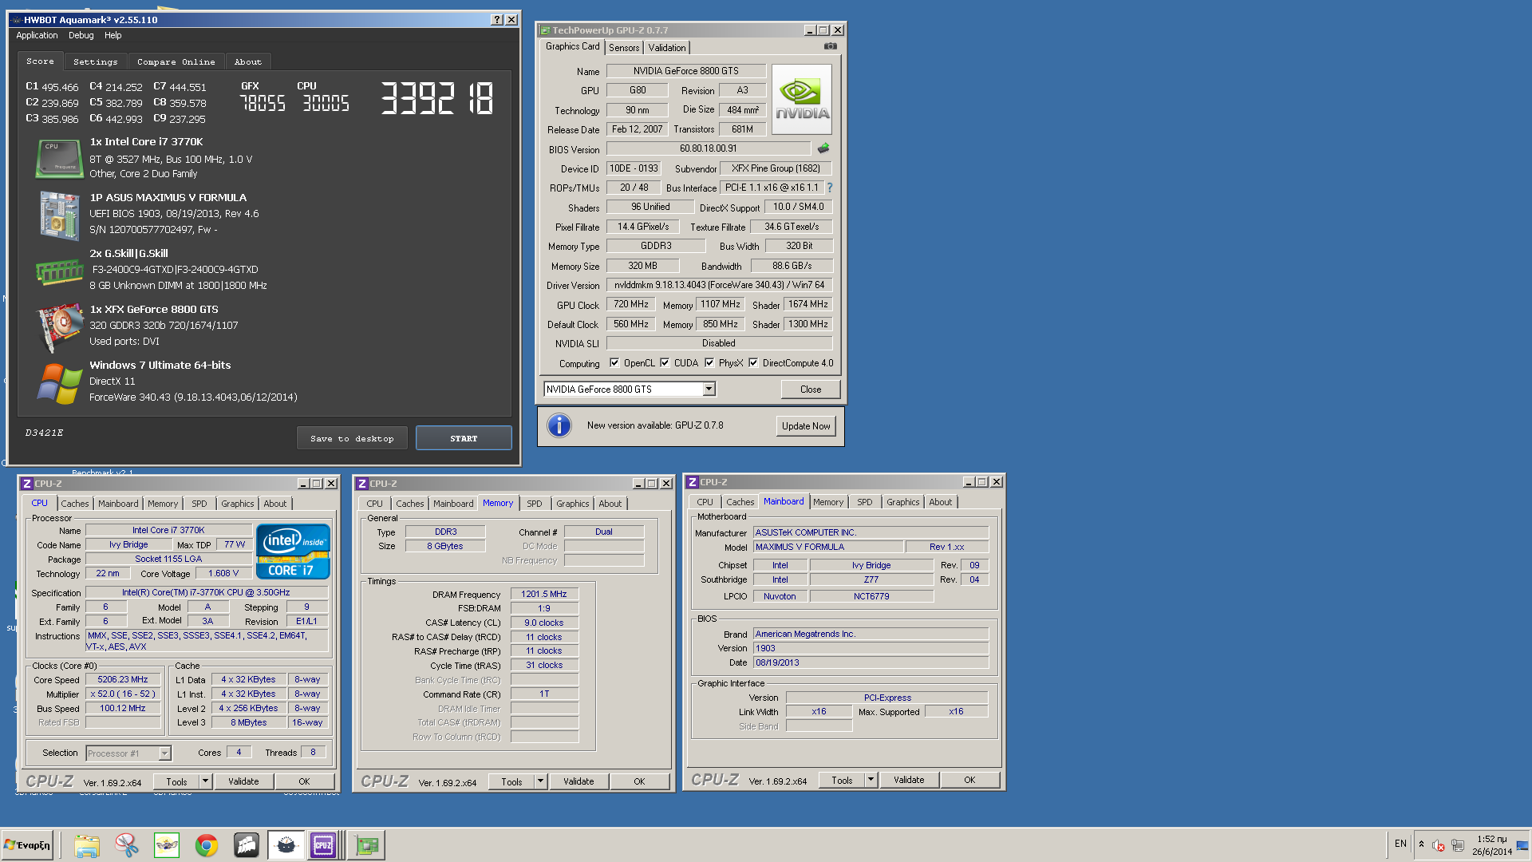This screenshot has height=862, width=1532.
Task: Click the Windows 7 logo icon in Aquamark
Action: 59,383
